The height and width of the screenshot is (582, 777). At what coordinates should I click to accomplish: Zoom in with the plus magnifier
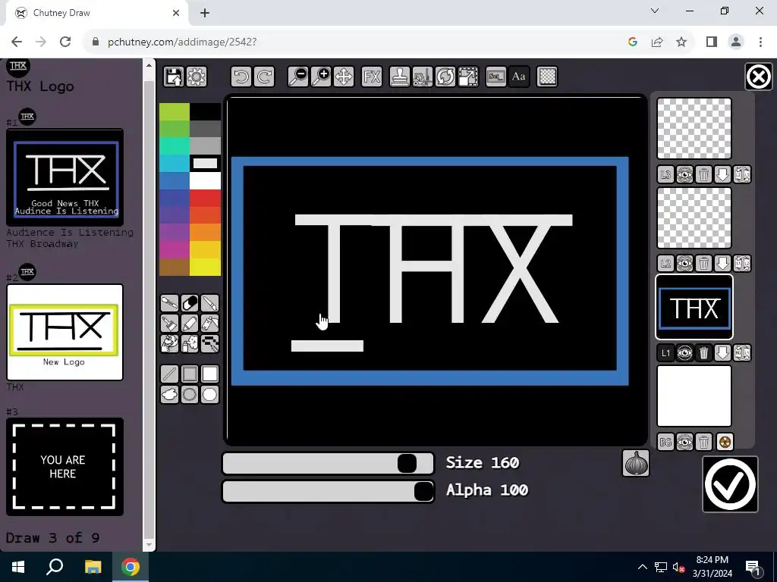[x=321, y=77]
